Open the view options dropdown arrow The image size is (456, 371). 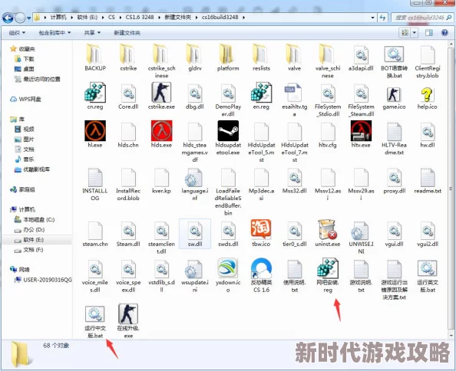[415, 32]
